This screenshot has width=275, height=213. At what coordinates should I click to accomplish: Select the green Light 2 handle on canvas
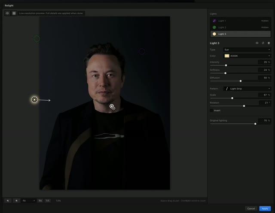pos(37,39)
